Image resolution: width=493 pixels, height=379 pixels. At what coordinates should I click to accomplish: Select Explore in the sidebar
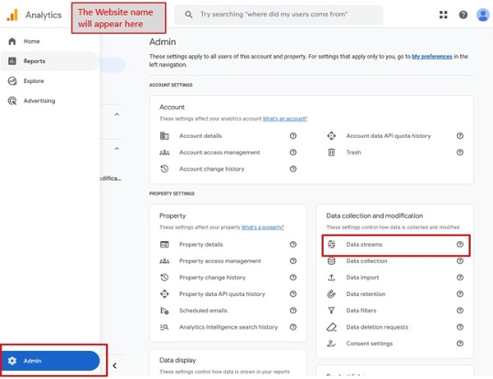33,81
